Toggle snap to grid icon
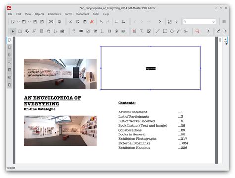The width and height of the screenshot is (235, 178). [123, 22]
